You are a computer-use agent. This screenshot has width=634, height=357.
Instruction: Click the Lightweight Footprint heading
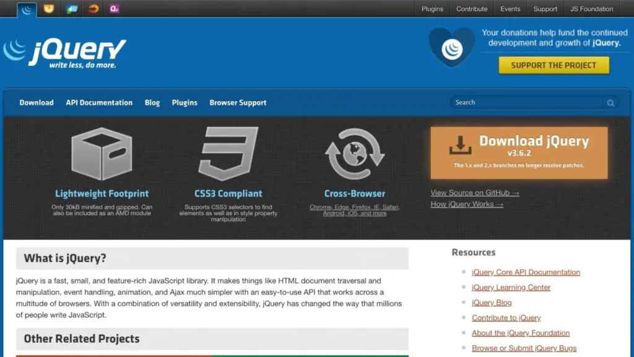(x=102, y=194)
